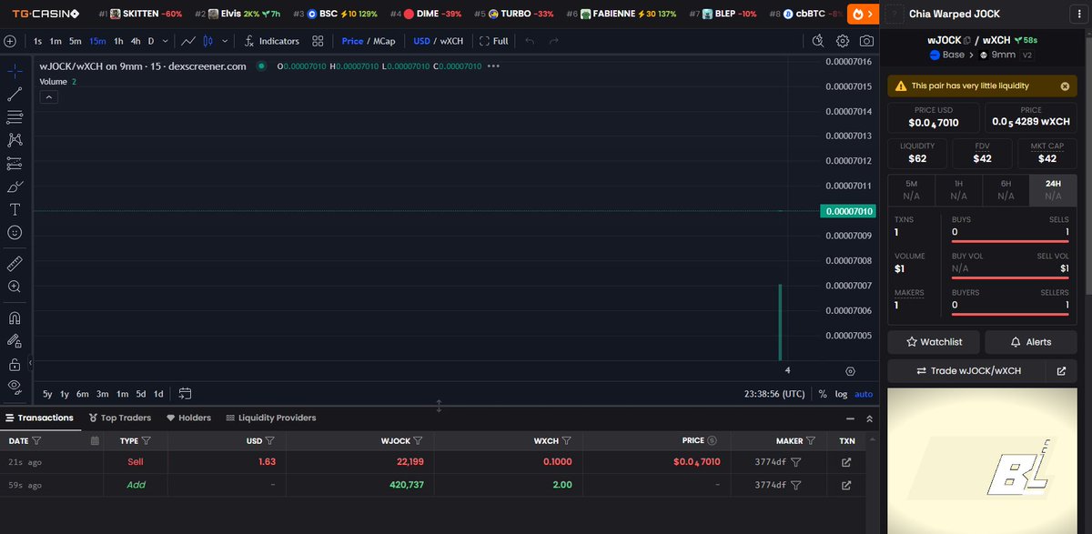Image resolution: width=1092 pixels, height=534 pixels.
Task: Open the Fibonacci retracement tool group
Action: tap(15, 117)
